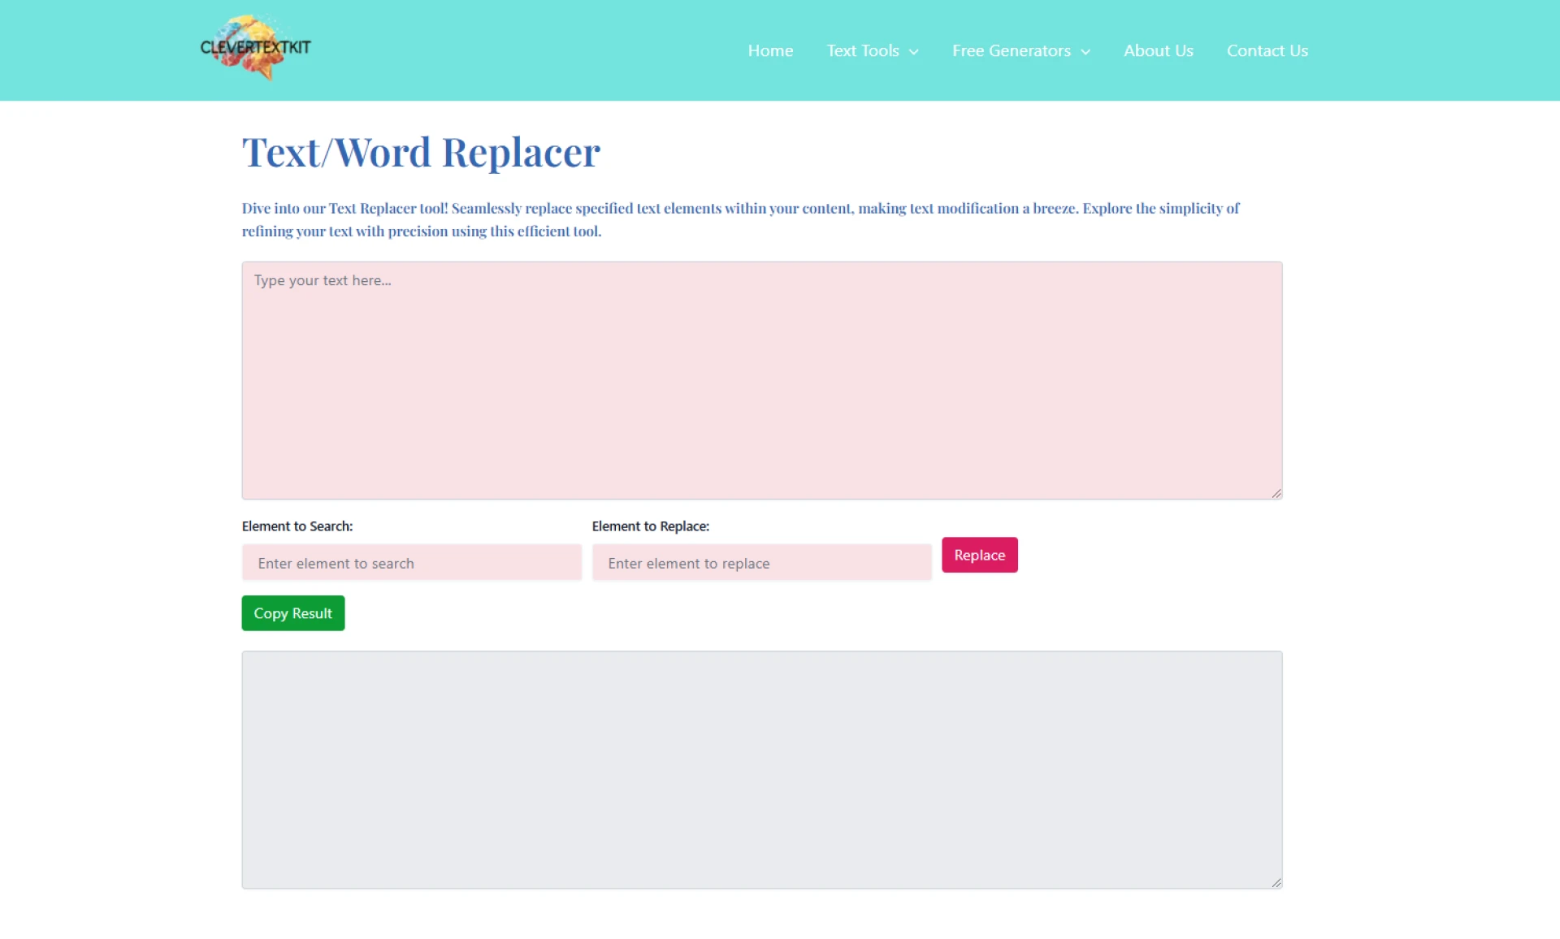The height and width of the screenshot is (939, 1560).
Task: Click the Text/Word Replacer page heading
Action: (x=420, y=152)
